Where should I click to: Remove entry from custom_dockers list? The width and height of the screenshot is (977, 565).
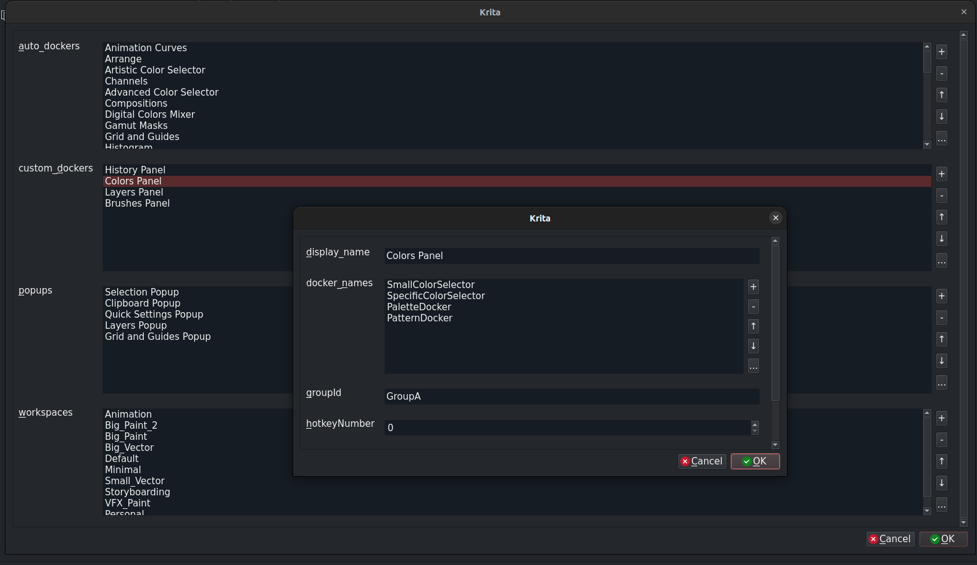pos(941,196)
